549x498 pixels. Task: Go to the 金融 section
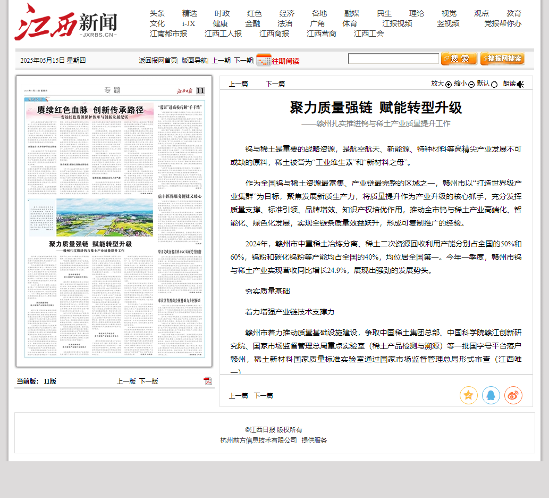click(x=253, y=24)
